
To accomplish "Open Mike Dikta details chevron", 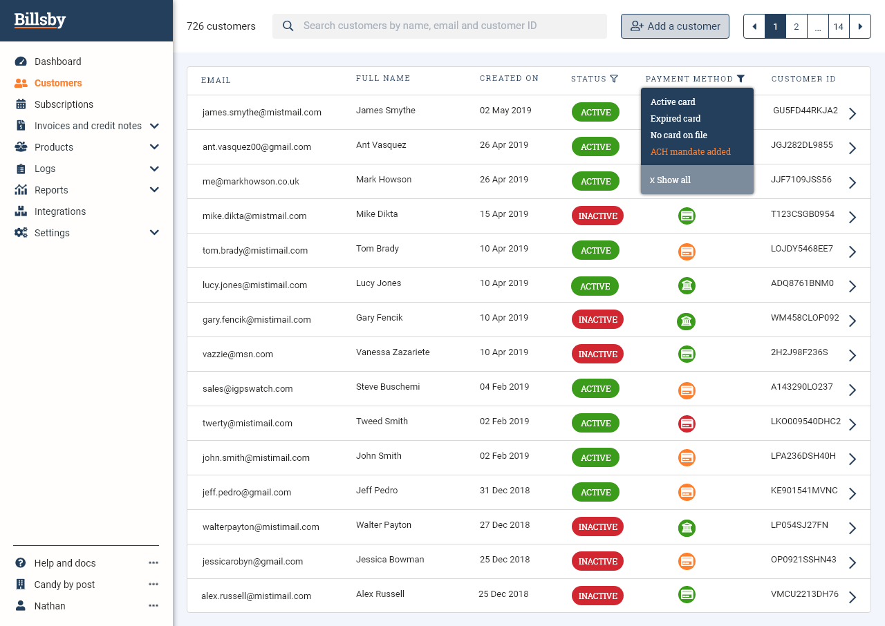I will pos(853,217).
